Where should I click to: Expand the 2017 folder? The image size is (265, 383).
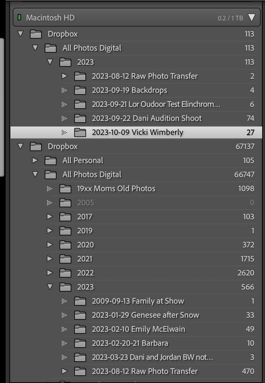pos(50,216)
